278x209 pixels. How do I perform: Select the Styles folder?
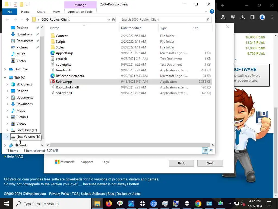(60, 47)
